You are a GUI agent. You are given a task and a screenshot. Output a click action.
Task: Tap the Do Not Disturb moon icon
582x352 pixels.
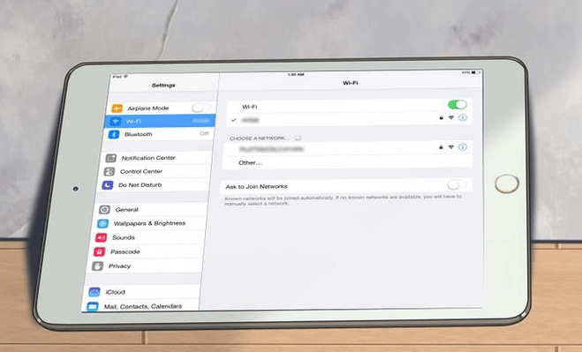click(x=107, y=185)
